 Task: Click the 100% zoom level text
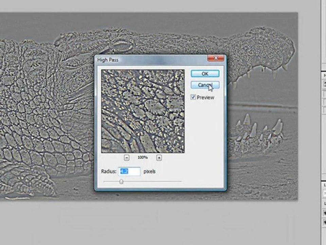(x=143, y=158)
